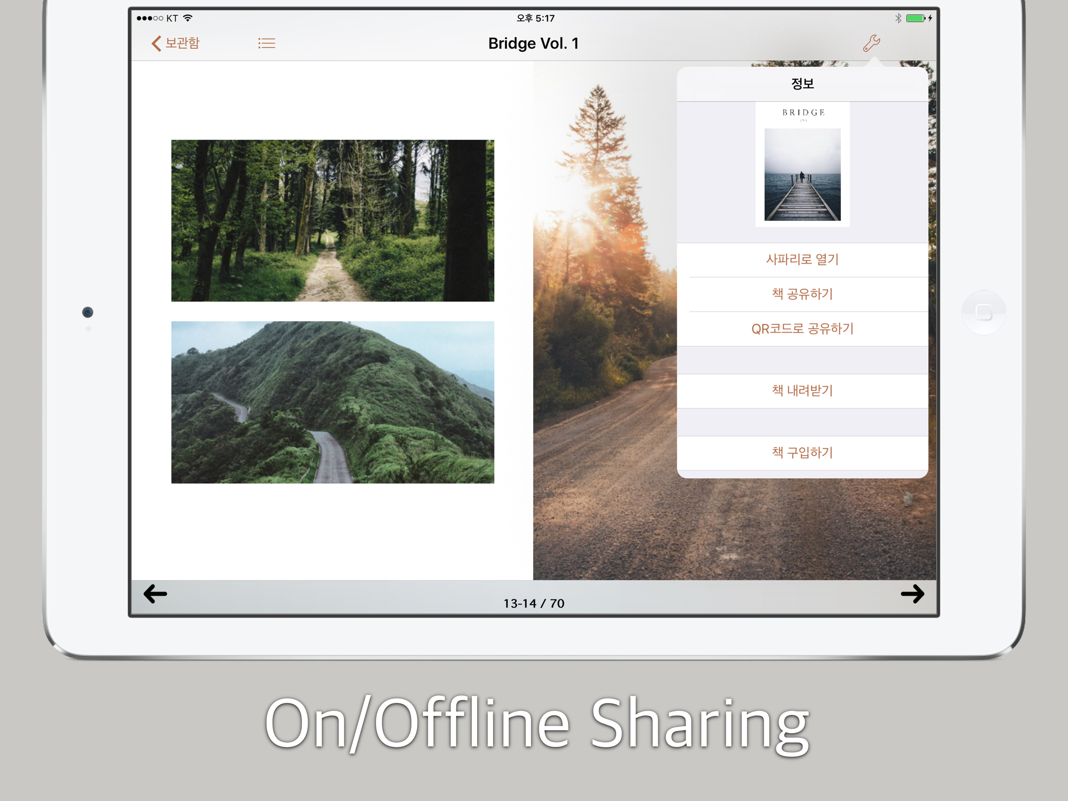This screenshot has height=801, width=1068.
Task: Go to the previous page with the left arrow
Action: click(156, 594)
